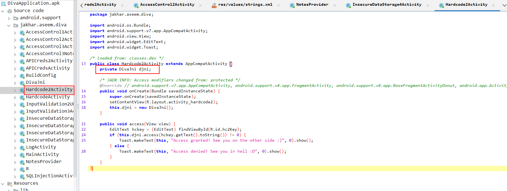507x191 pixels.
Task: Open HardcodeActivity in the tree
Action: (48, 97)
